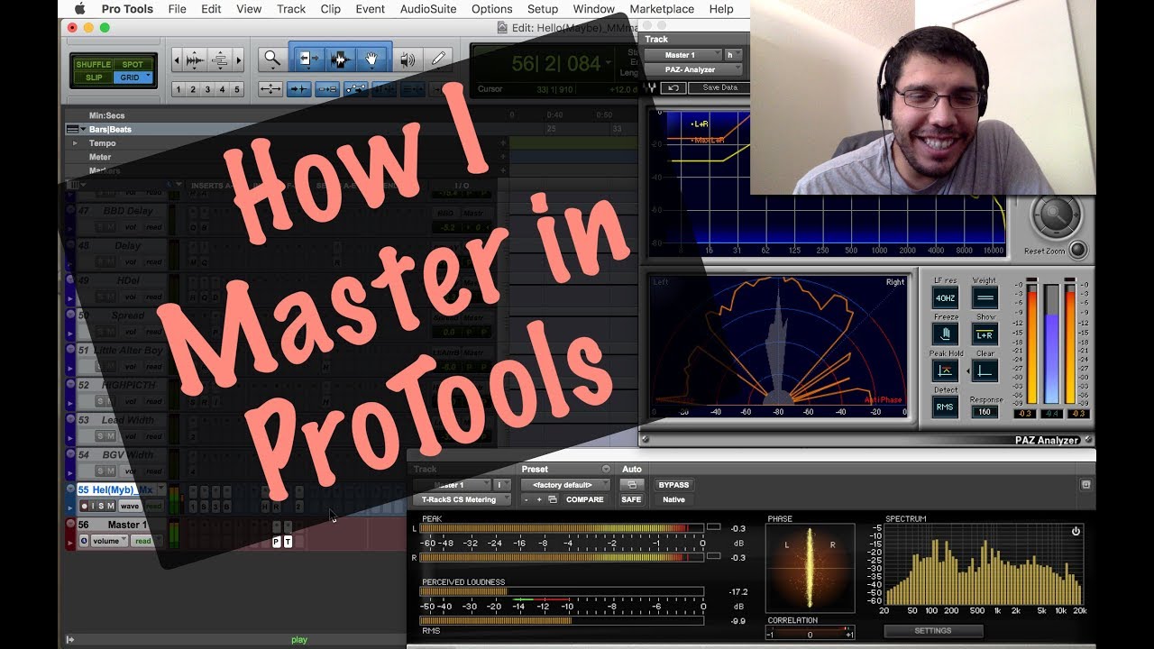
Task: Select the Zoomer magnifier tool
Action: [272, 59]
